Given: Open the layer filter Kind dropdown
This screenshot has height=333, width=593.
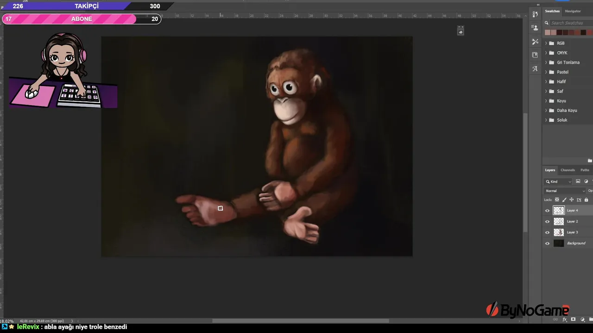Looking at the screenshot, I should click(x=559, y=181).
